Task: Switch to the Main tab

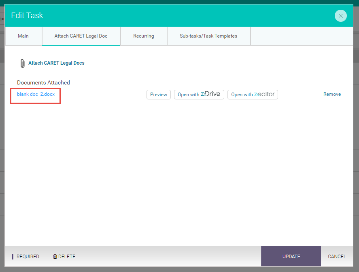Action: coord(23,36)
